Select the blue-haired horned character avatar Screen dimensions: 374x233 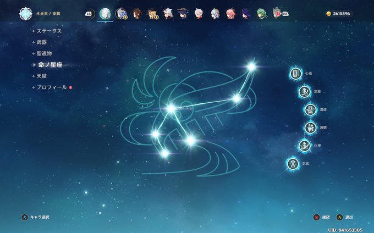tap(121, 14)
